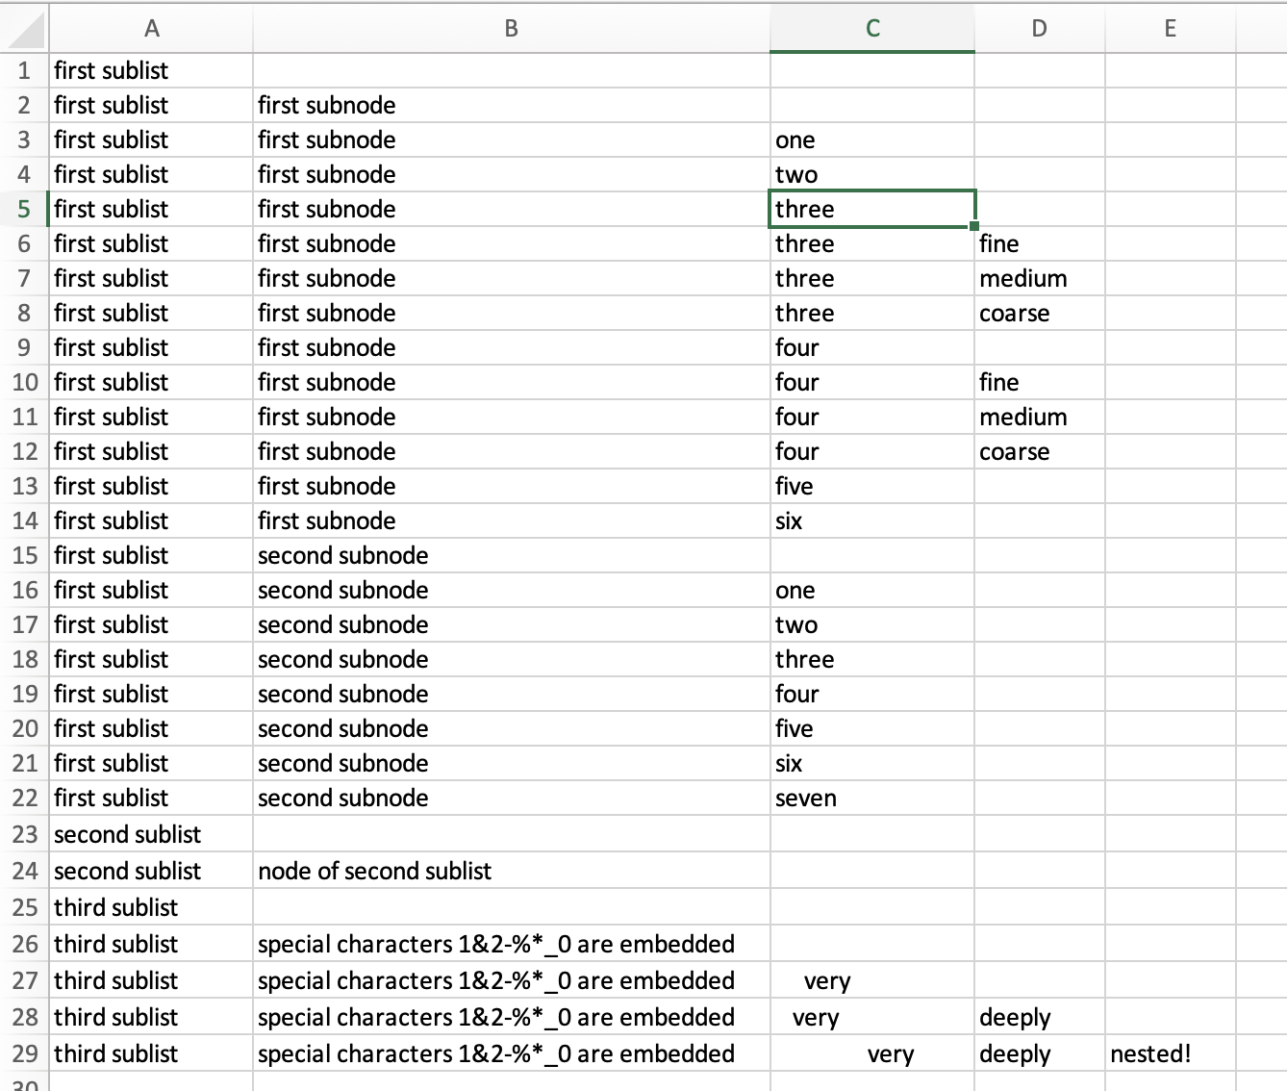Click cell D28 containing 'deeply'
This screenshot has height=1091, width=1287.
(x=1040, y=1017)
